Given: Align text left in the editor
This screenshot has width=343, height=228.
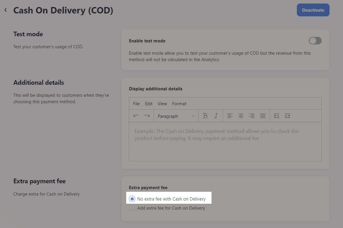Looking at the screenshot, I should [230, 116].
